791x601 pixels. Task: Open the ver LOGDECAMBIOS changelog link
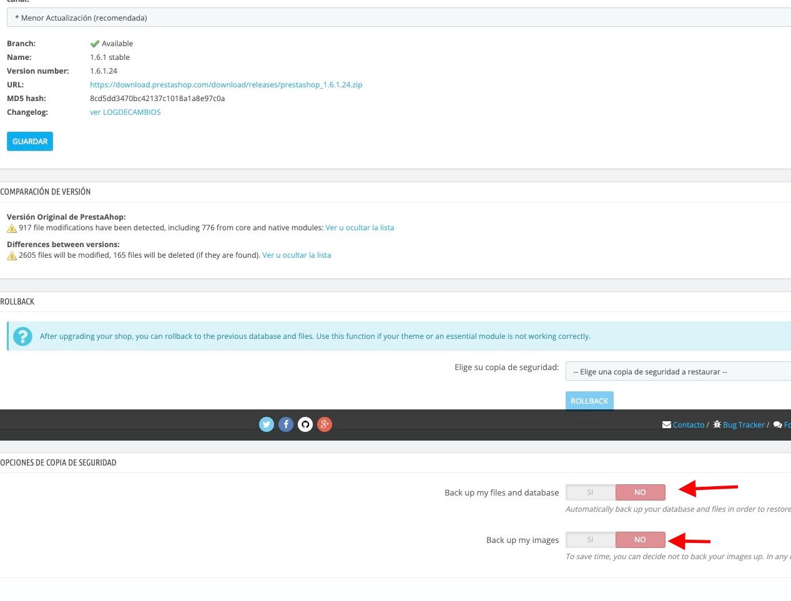click(x=125, y=112)
